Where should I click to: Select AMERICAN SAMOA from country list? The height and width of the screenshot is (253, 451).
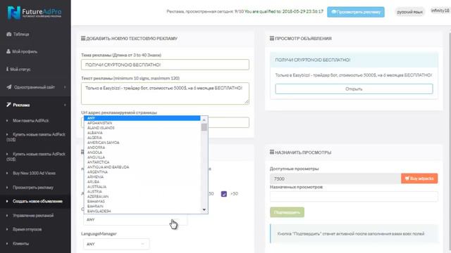click(142, 143)
